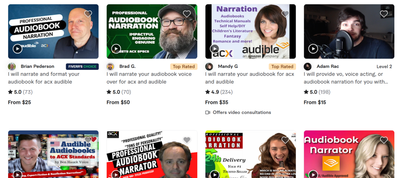The image size is (401, 178).
Task: Open 'narrate your audiobook voice over' gig title
Action: (x=149, y=78)
